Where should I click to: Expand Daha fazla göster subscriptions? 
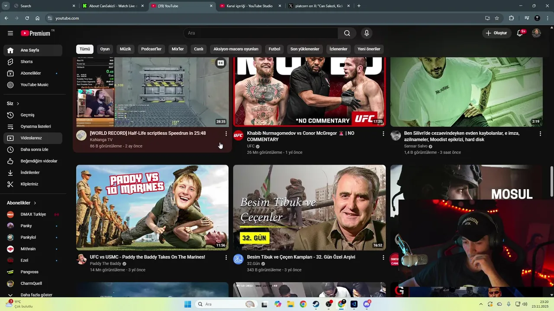pyautogui.click(x=33, y=295)
